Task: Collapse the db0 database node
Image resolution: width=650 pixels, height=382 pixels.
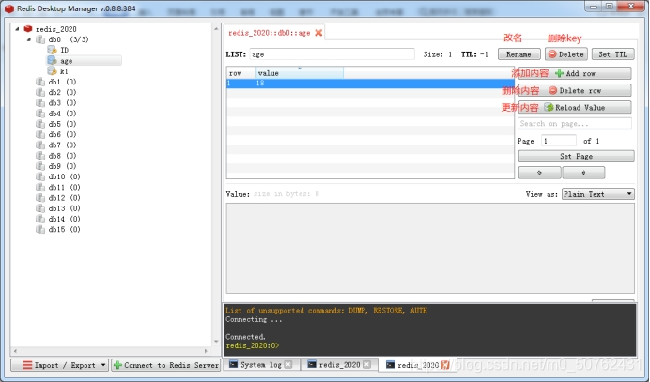Action: point(29,39)
